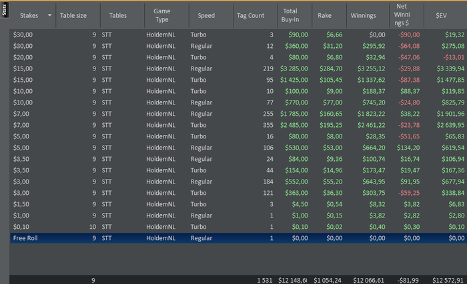Sort by the $EV column header

coord(441,15)
